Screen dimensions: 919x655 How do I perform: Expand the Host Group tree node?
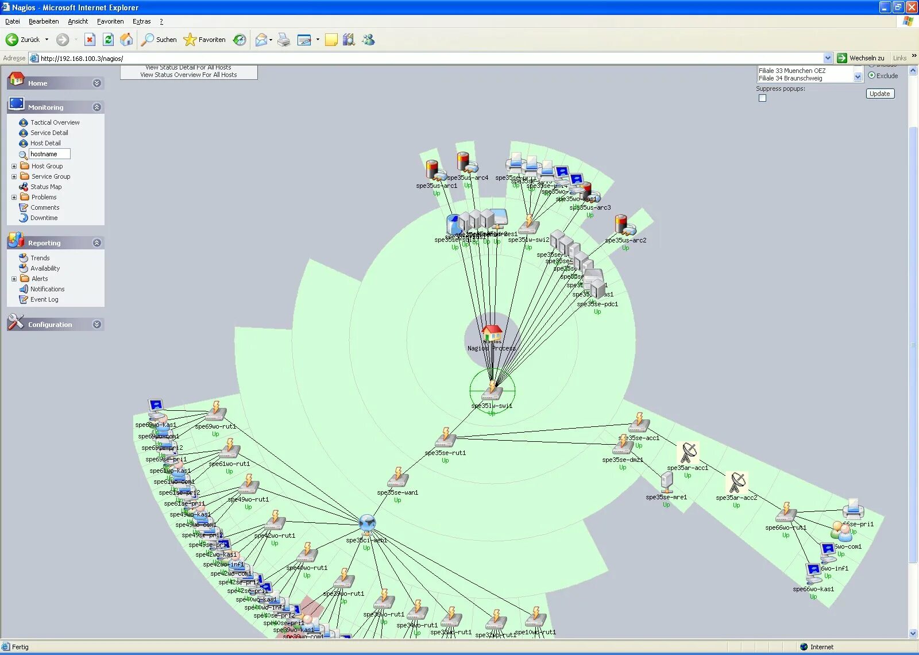pyautogui.click(x=14, y=167)
